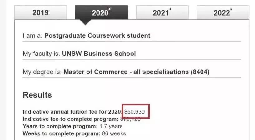Click the $50,630 annual fee amount

[x=135, y=111]
